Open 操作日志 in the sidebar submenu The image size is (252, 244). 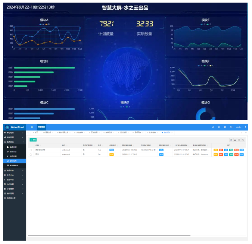click(x=14, y=152)
